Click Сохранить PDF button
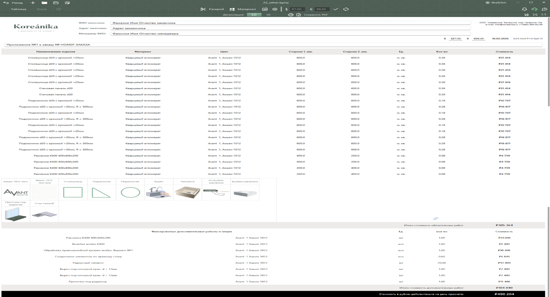 click(x=312, y=15)
